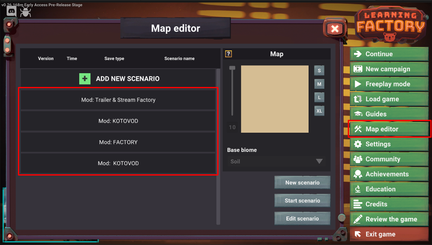Click the Save type column header
Screen dimensions: 432x245
(x=114, y=59)
